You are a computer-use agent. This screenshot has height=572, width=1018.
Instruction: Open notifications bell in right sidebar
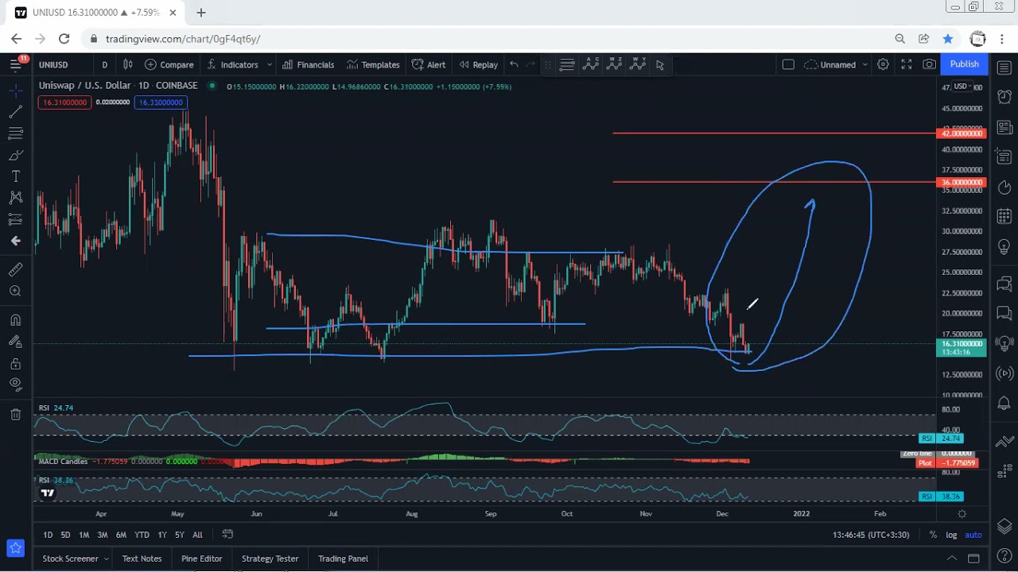1004,404
